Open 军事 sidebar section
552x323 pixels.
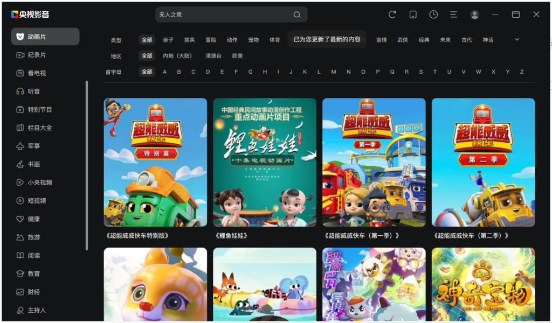click(x=33, y=146)
